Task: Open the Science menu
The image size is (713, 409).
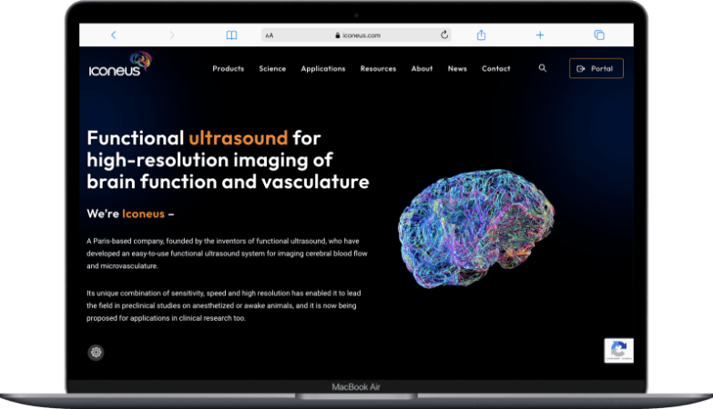Action: click(272, 68)
